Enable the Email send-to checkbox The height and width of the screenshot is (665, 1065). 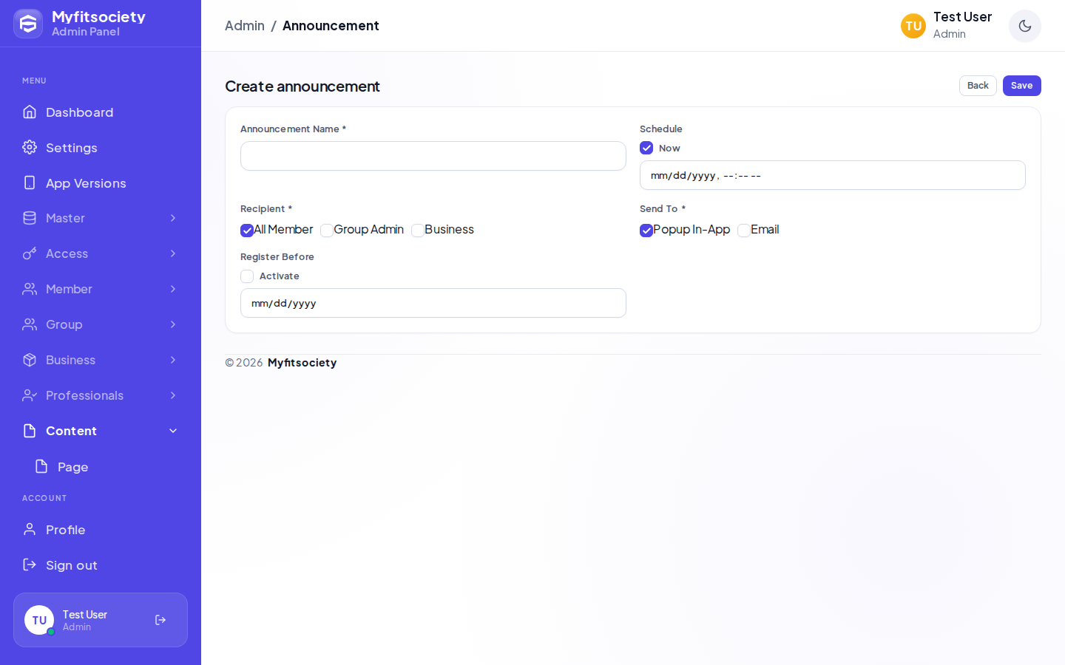pyautogui.click(x=744, y=231)
